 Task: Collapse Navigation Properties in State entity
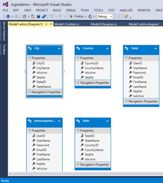tap(78, 164)
